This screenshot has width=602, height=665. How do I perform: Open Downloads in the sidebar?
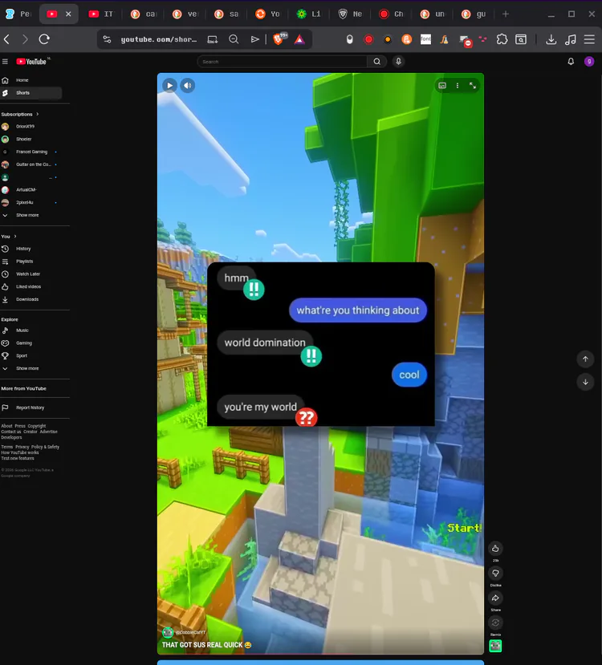[x=31, y=299]
